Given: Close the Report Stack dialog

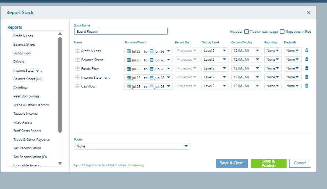Looking at the screenshot, I should pyautogui.click(x=309, y=13).
